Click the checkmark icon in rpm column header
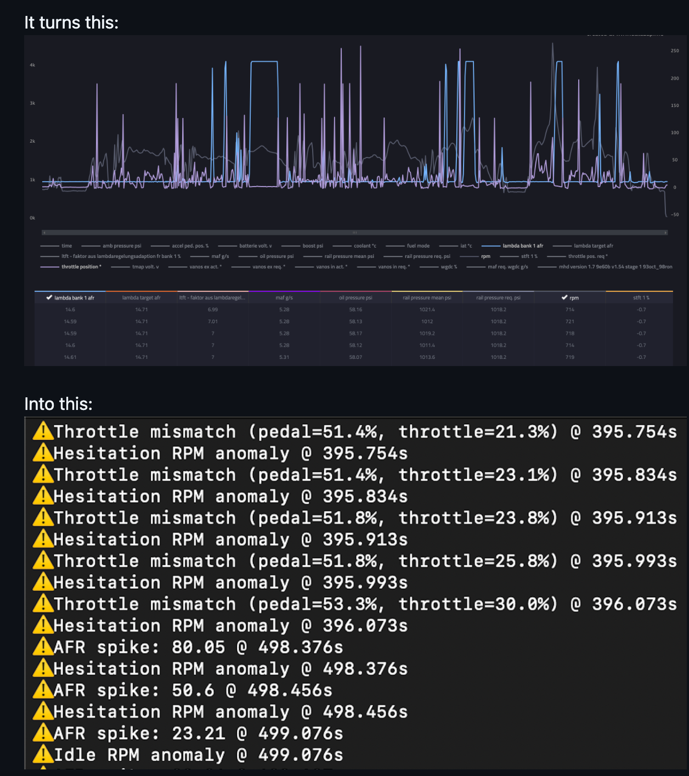The image size is (689, 776). point(564,297)
